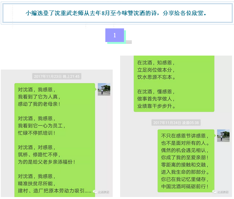
Task: Click the line 你成了我的至爱亲朋
Action: 185,158
